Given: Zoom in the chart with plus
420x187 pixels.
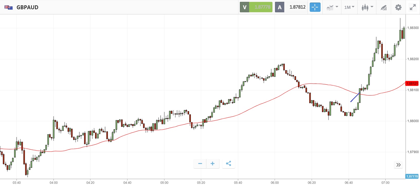Looking at the screenshot, I should [212, 164].
